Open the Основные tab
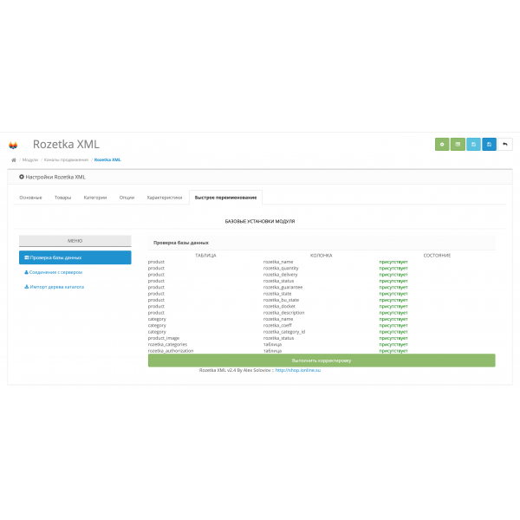The image size is (520, 520). [x=30, y=198]
